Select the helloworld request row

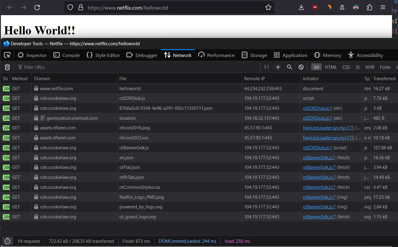pyautogui.click(x=199, y=89)
